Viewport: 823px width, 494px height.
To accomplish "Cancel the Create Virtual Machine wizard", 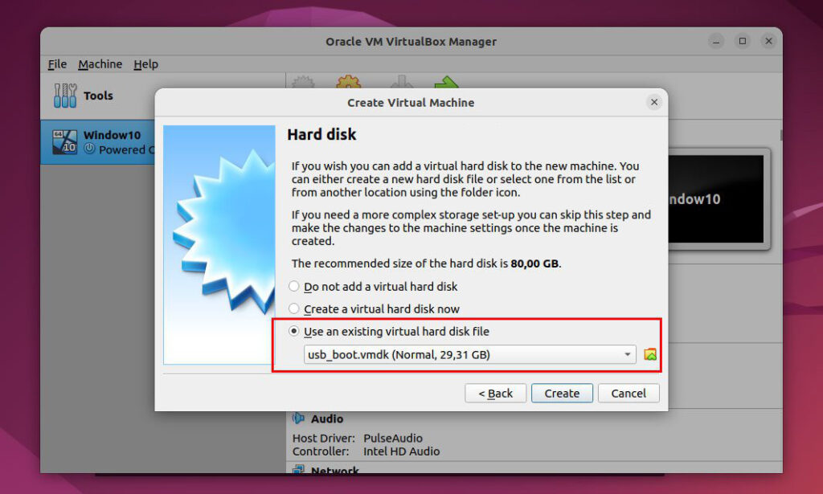I will click(629, 393).
